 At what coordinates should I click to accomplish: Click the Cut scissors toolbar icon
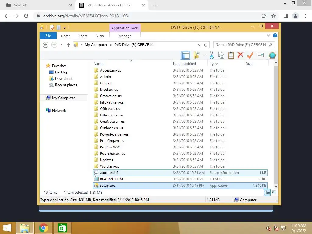(x=211, y=55)
